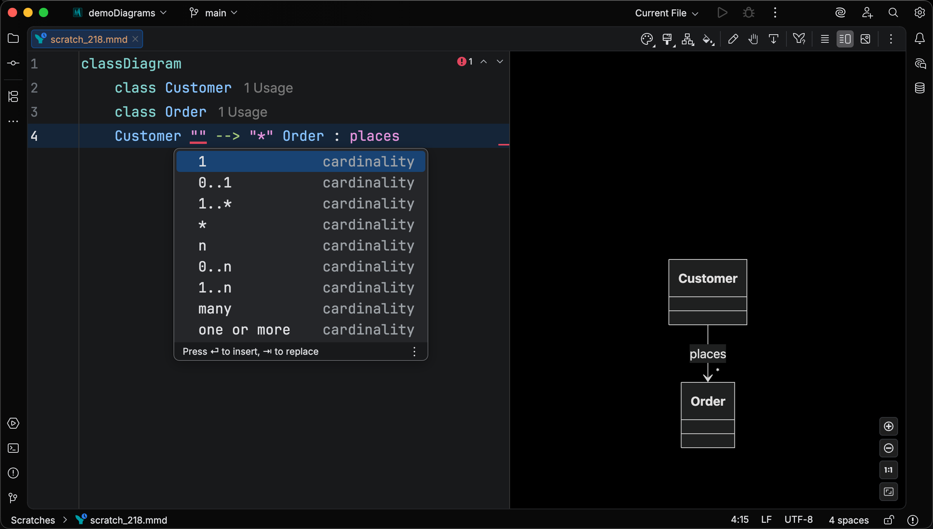This screenshot has height=529, width=933.
Task: Click the paint roller style icon
Action: tap(667, 39)
